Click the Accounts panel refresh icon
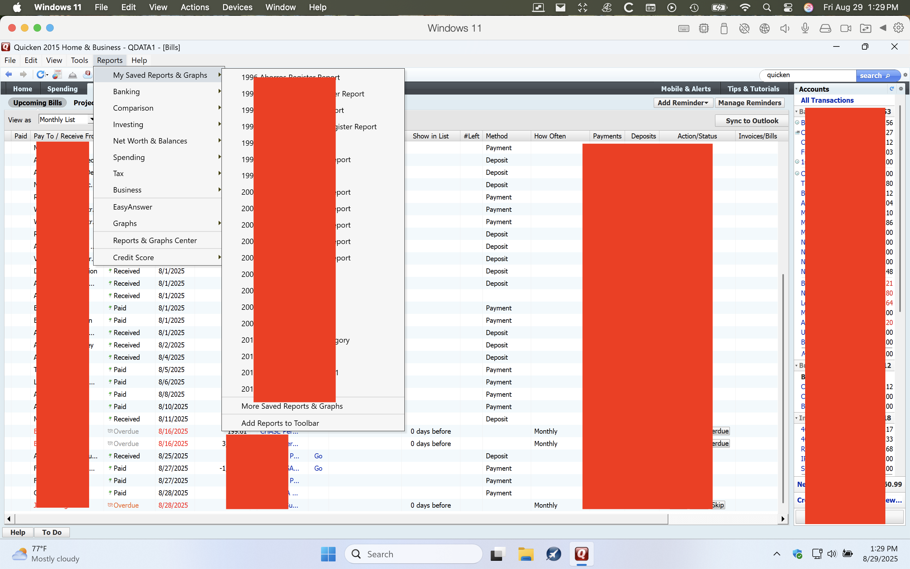 [x=892, y=89]
